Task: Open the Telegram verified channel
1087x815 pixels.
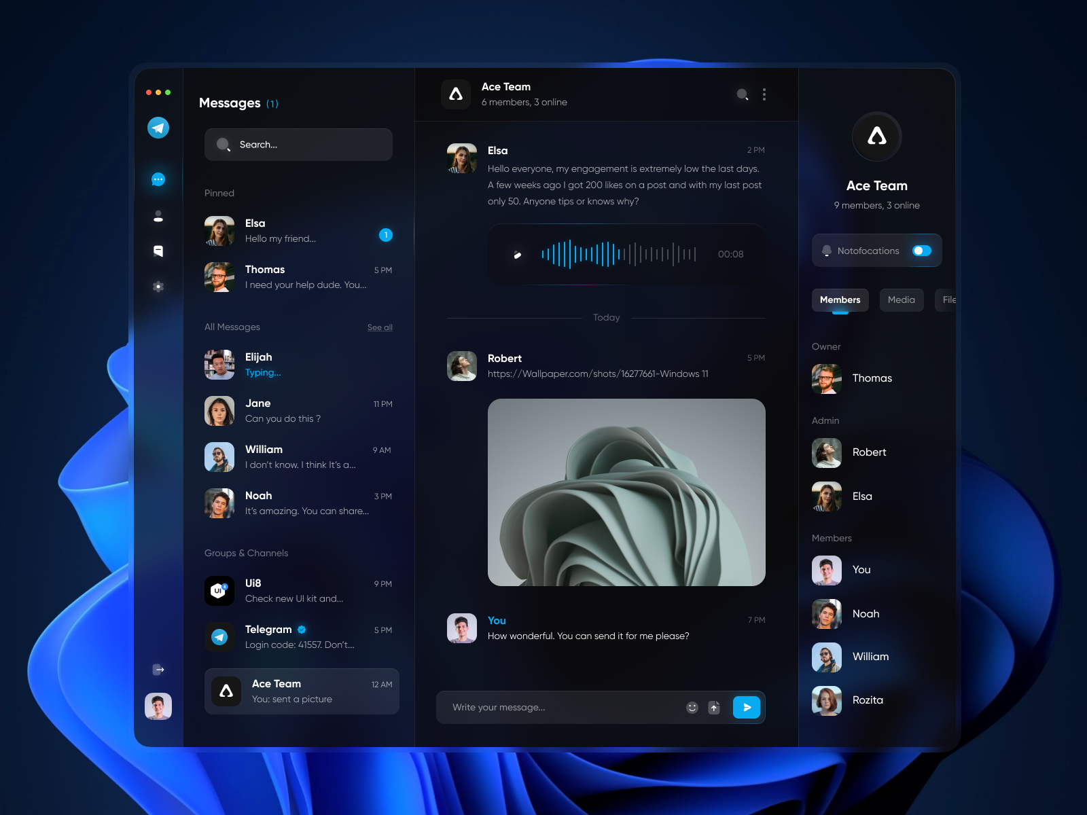Action: coord(298,637)
